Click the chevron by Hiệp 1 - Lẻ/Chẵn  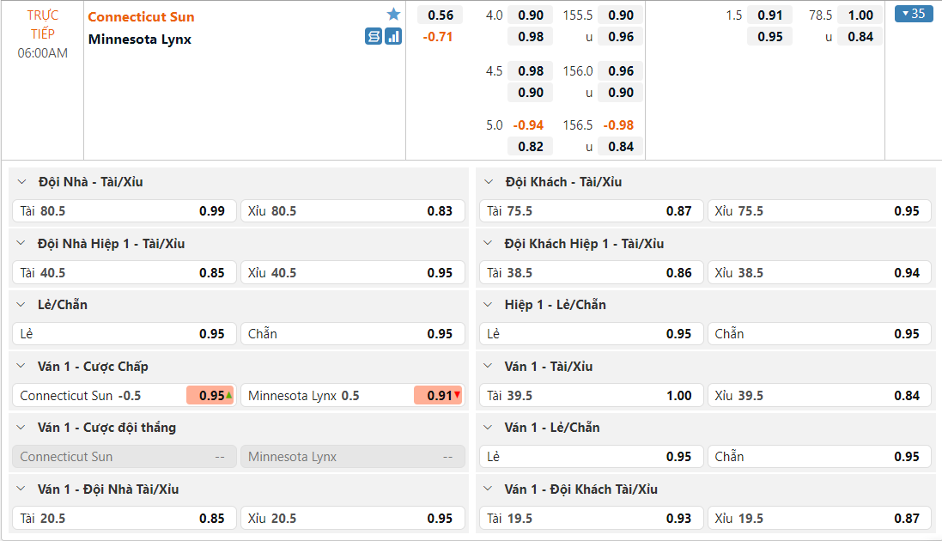pos(489,305)
